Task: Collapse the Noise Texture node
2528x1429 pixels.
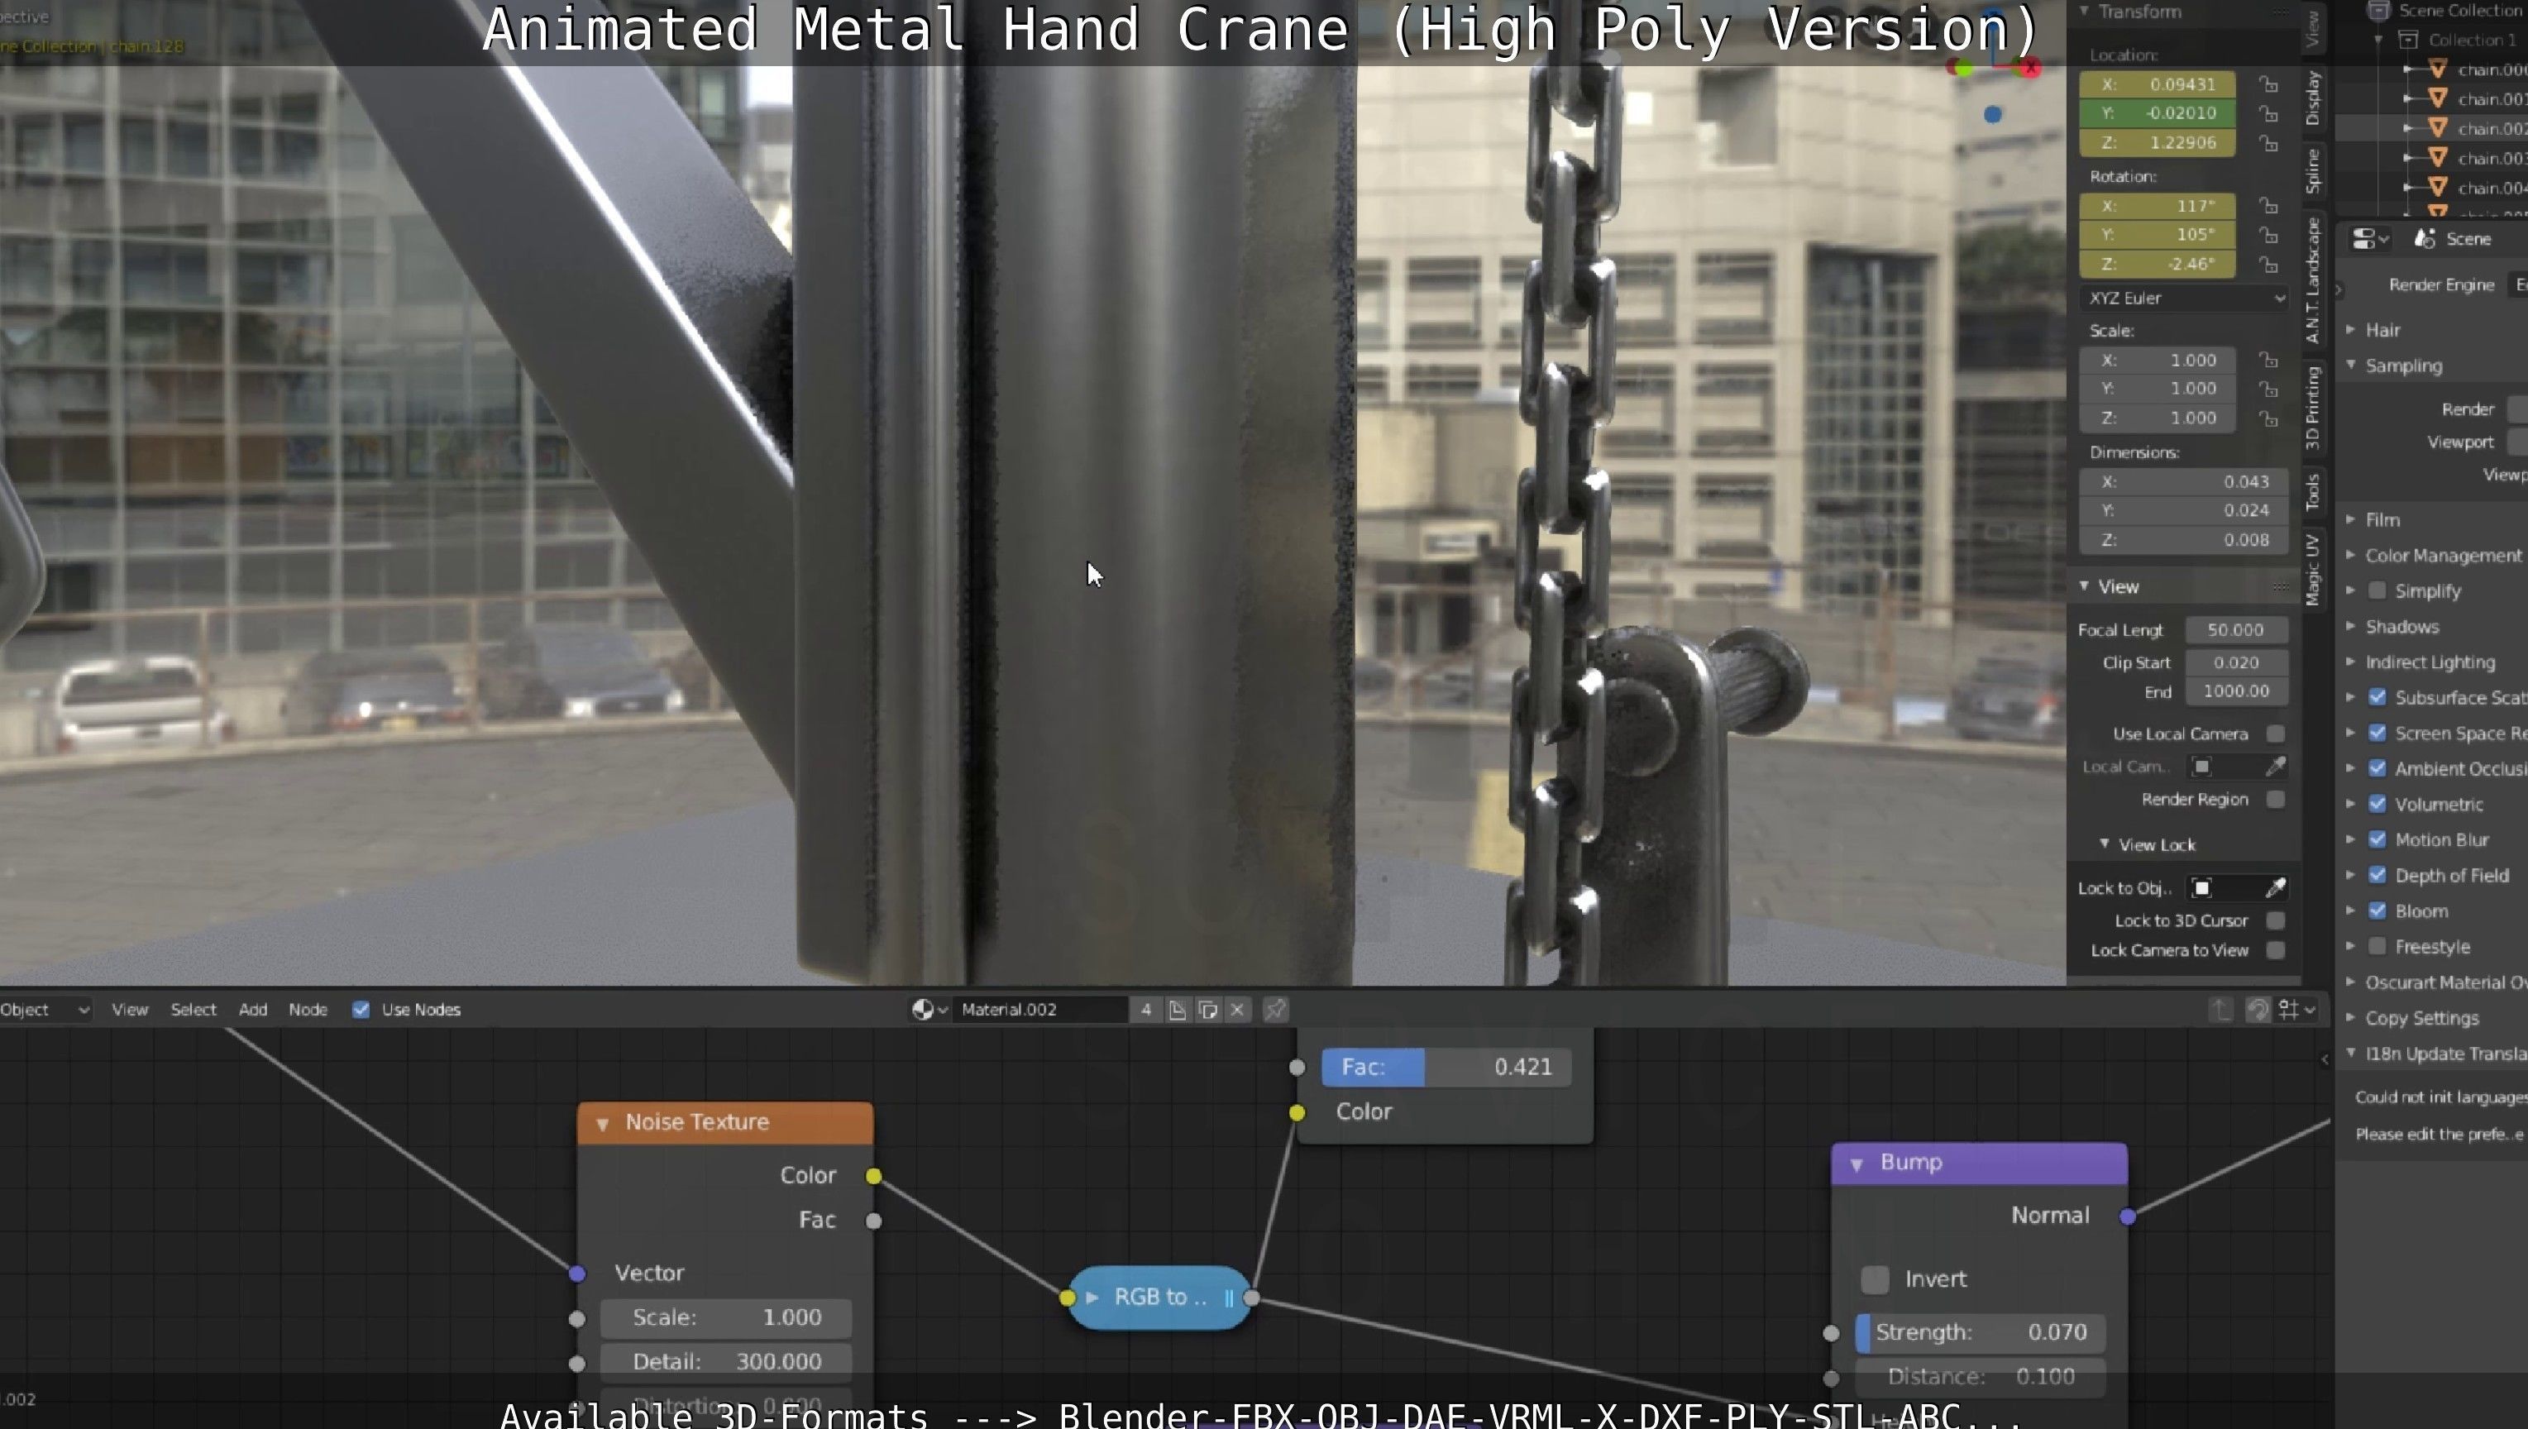Action: (x=603, y=1123)
